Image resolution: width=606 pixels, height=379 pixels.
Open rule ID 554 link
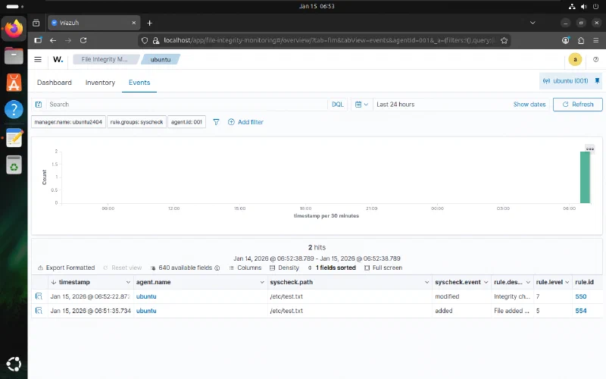click(x=580, y=311)
